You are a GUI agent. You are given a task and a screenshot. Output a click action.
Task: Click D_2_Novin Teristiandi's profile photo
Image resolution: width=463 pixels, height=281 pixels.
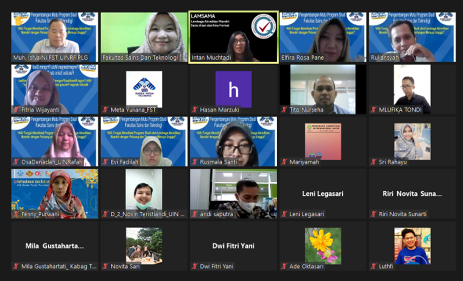click(144, 194)
